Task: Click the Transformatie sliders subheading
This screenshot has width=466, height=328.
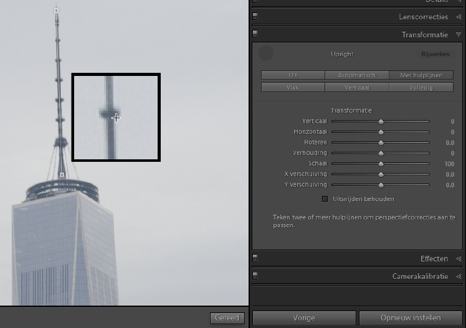Action: (351, 110)
